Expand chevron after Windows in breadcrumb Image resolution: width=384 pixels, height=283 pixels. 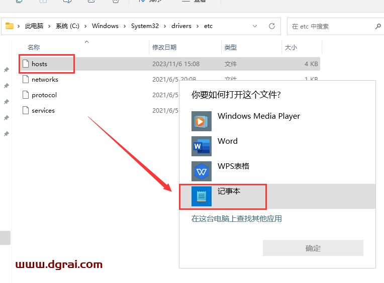click(x=125, y=26)
